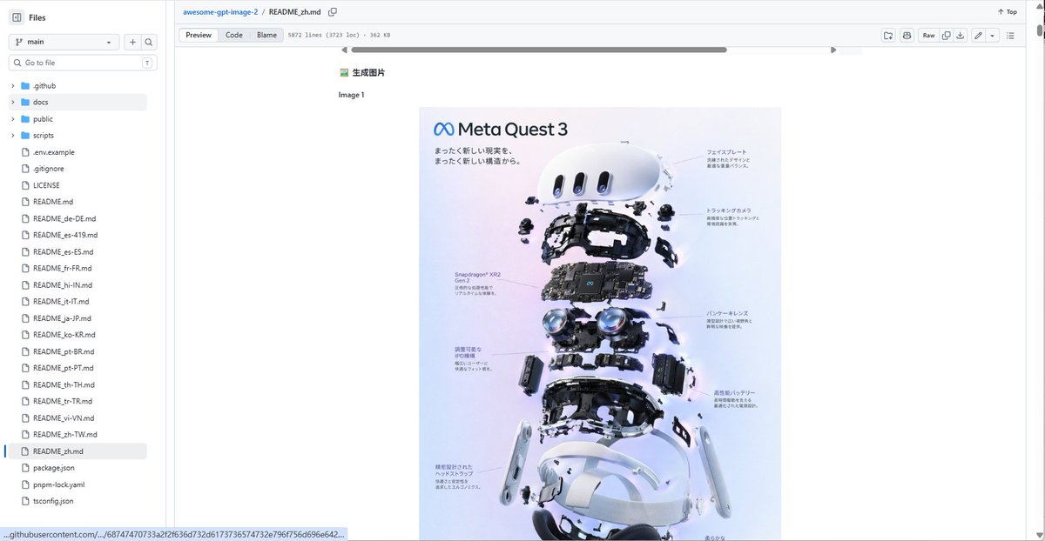Click the .github folder icon
The height and width of the screenshot is (541, 1045).
25,86
